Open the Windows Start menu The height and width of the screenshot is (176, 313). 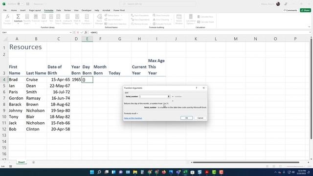click(x=92, y=172)
